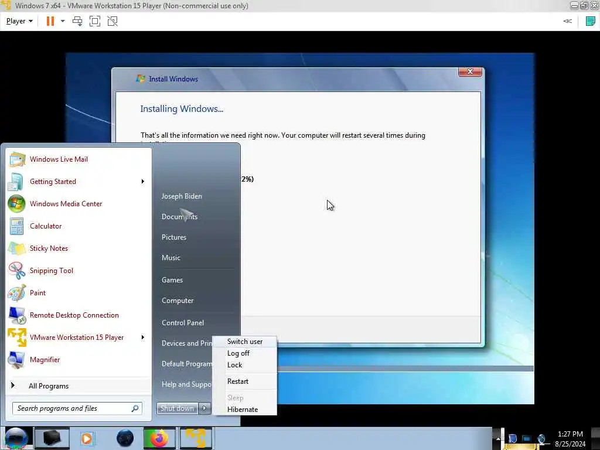
Task: Choose Switch user
Action: [245, 342]
